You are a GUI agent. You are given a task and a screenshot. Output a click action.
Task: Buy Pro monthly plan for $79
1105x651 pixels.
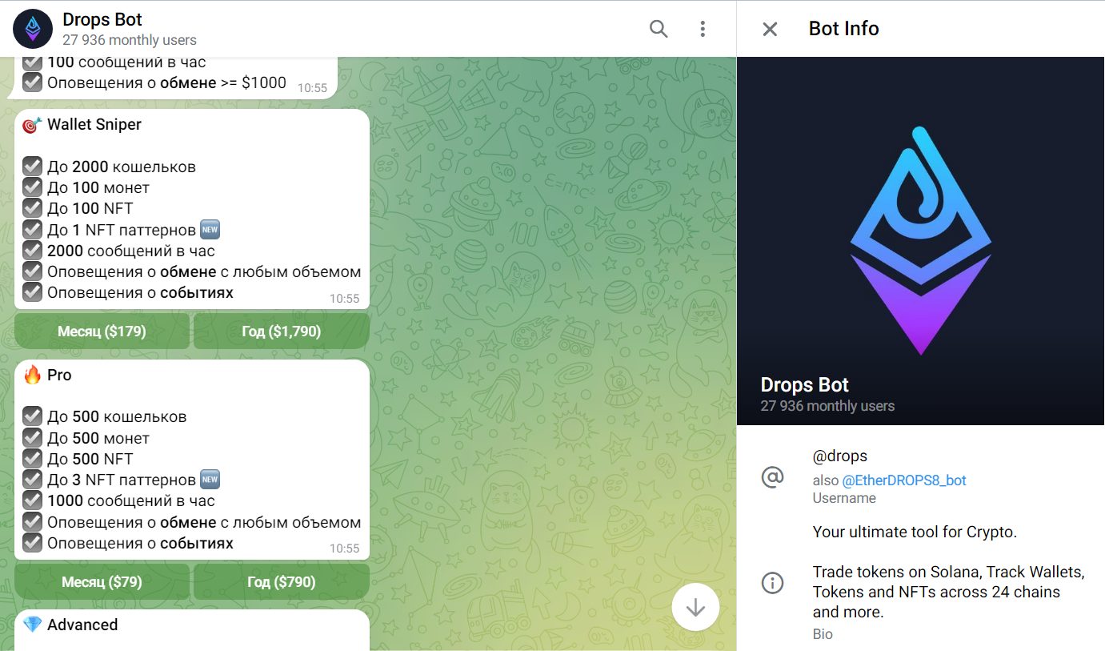[102, 581]
